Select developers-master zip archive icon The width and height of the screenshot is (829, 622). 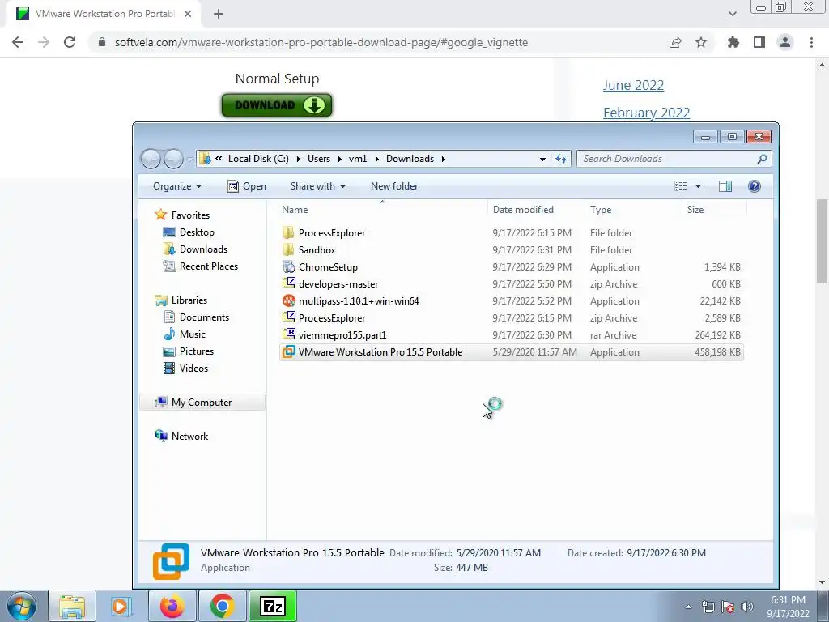[x=288, y=283]
